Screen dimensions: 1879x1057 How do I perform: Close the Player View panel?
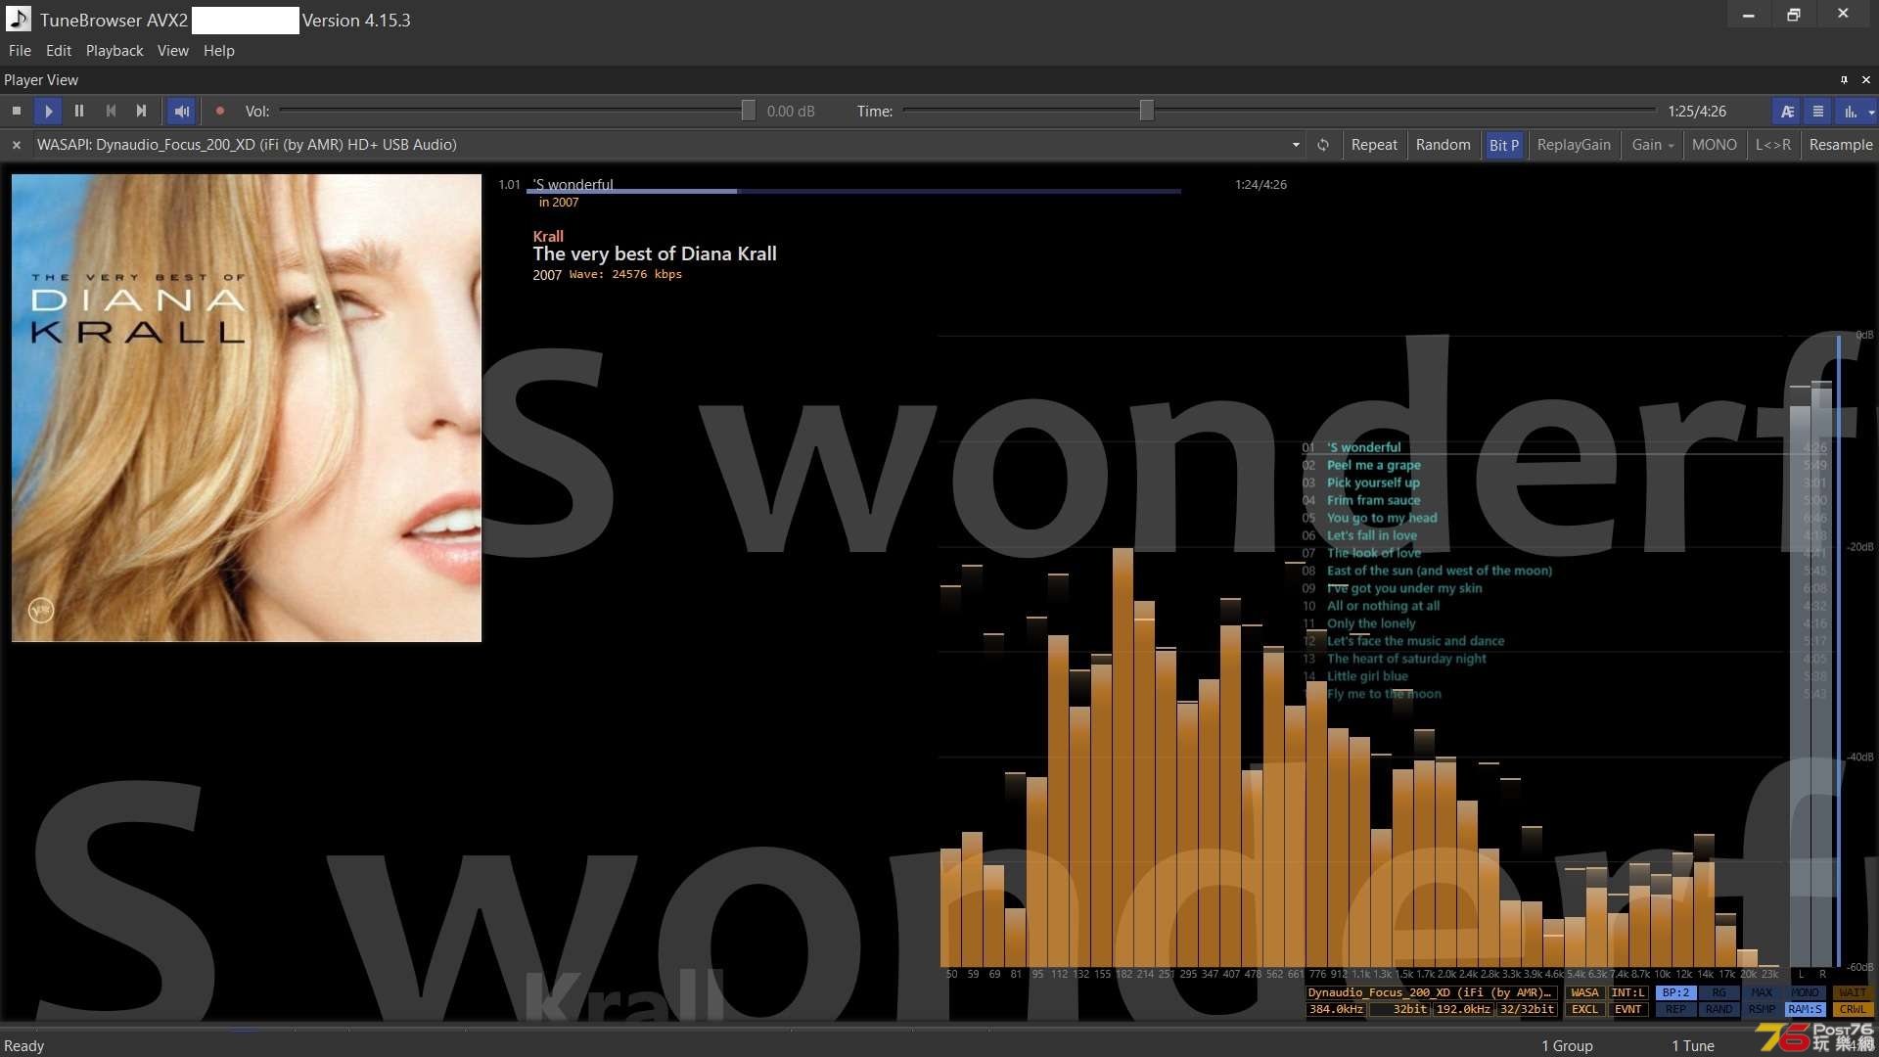[1865, 80]
